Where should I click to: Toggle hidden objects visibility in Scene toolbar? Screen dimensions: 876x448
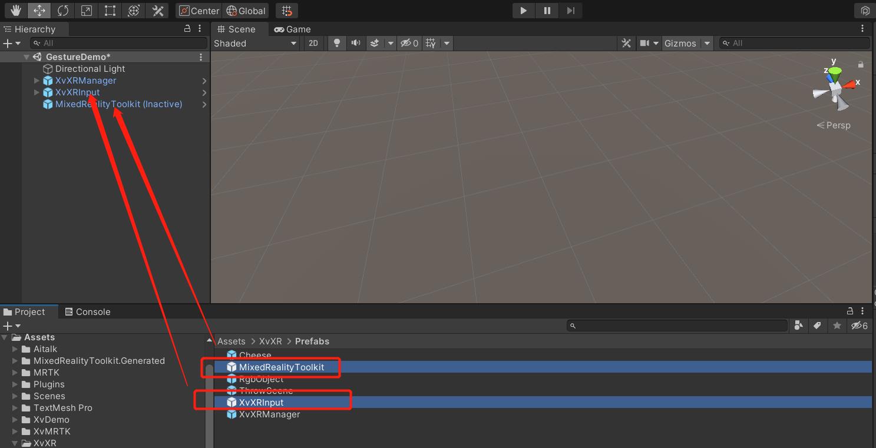(x=409, y=43)
